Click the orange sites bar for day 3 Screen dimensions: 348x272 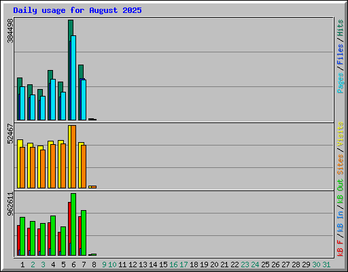click(x=43, y=169)
